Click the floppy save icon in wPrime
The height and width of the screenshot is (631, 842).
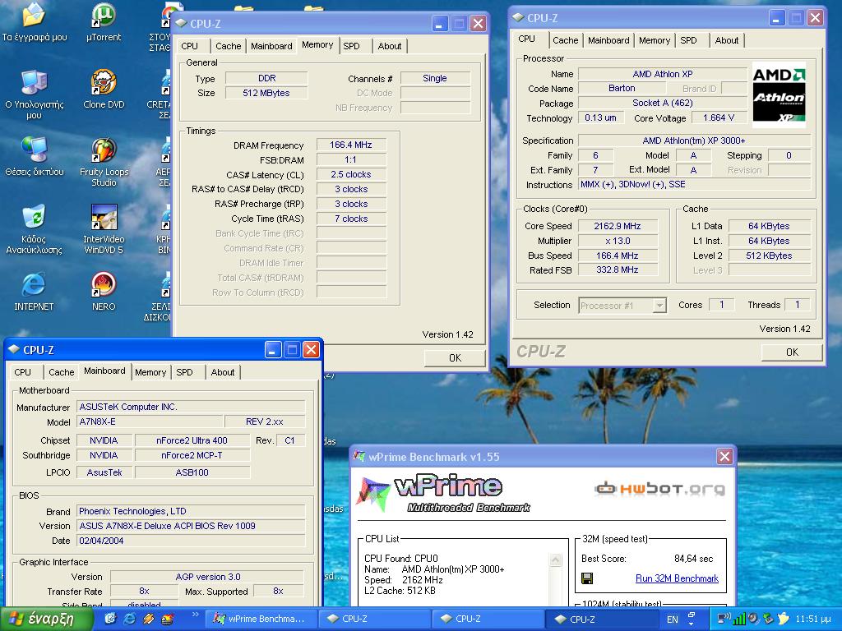tap(587, 578)
